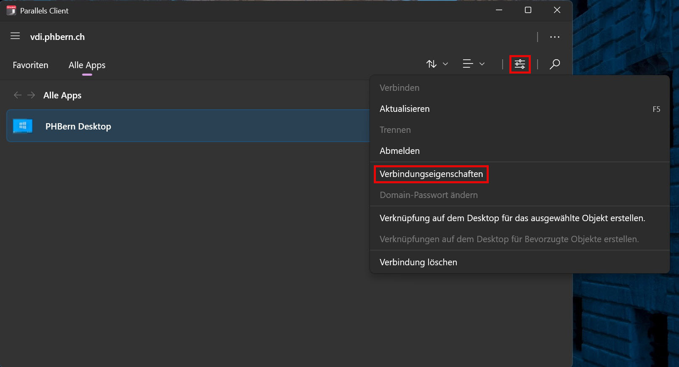Click the PHBern Desktop Windows icon
This screenshot has width=679, height=367.
coord(23,126)
